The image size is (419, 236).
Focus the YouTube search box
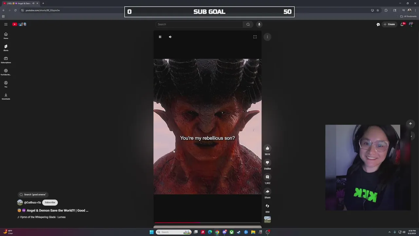pyautogui.click(x=199, y=24)
